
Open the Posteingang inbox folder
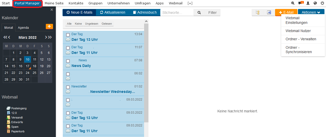[17, 108]
